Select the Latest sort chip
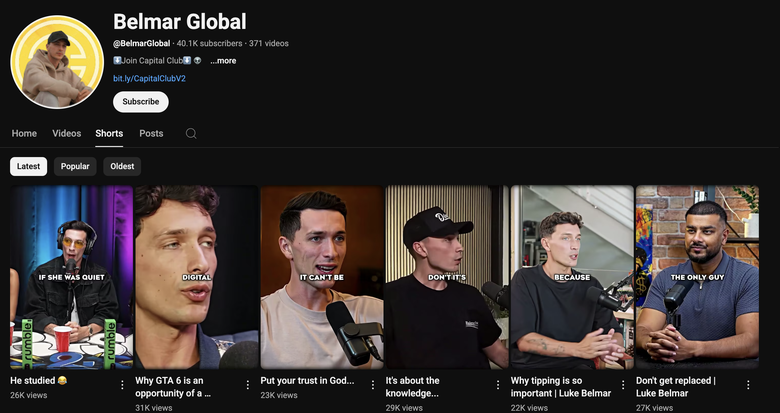780x413 pixels. 29,167
